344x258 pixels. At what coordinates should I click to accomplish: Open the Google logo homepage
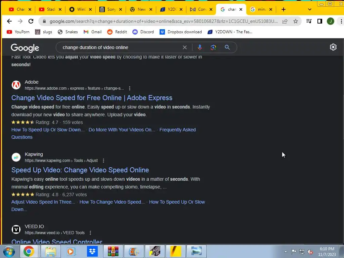coord(25,48)
